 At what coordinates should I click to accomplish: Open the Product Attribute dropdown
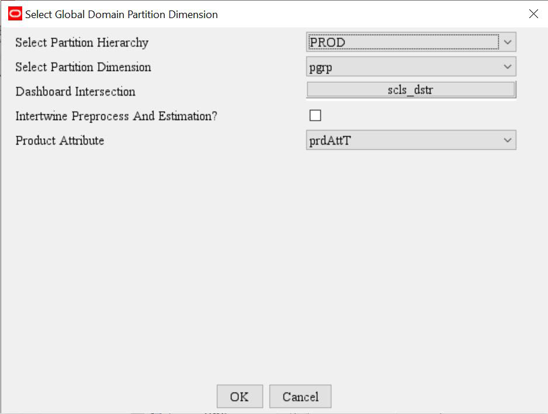[508, 140]
